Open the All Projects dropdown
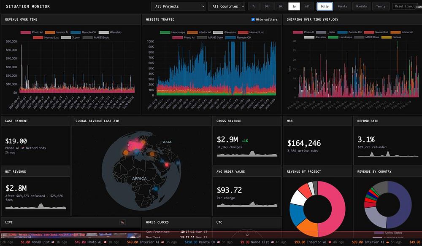422x246 pixels. 179,6
